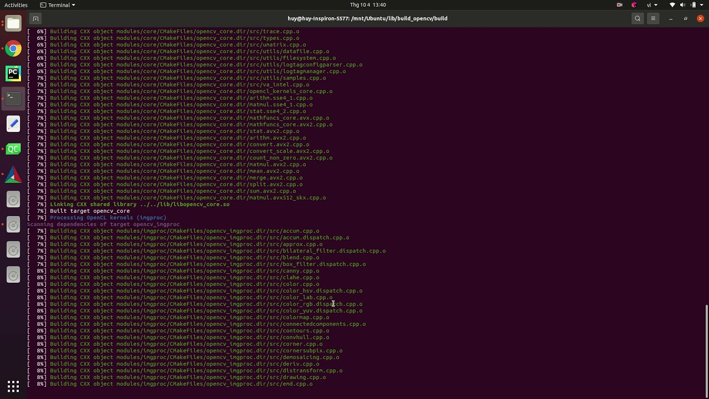
Task: Open the clock and calendar panel
Action: click(368, 5)
